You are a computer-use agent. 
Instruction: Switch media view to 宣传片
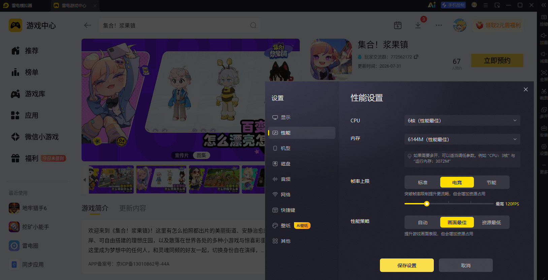[182, 155]
